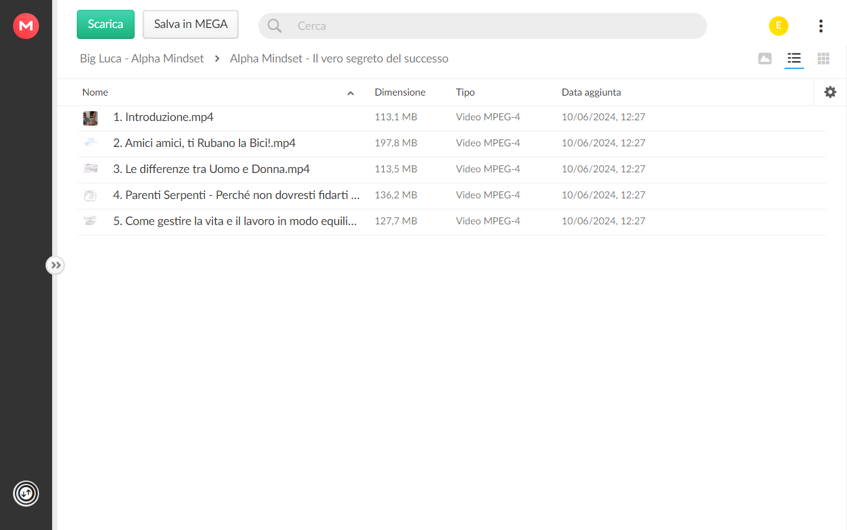The width and height of the screenshot is (847, 530).
Task: Click the 136,2 MB size cell
Action: click(396, 195)
